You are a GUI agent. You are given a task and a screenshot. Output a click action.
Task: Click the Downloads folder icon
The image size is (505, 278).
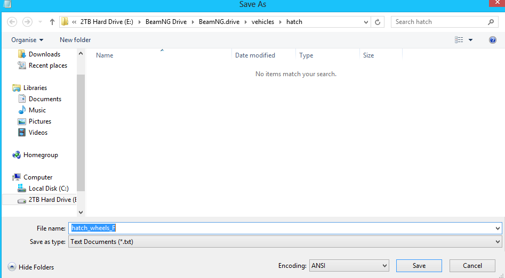pos(21,54)
